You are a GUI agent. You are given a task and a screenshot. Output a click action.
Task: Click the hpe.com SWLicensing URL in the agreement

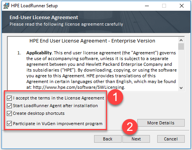79,87
